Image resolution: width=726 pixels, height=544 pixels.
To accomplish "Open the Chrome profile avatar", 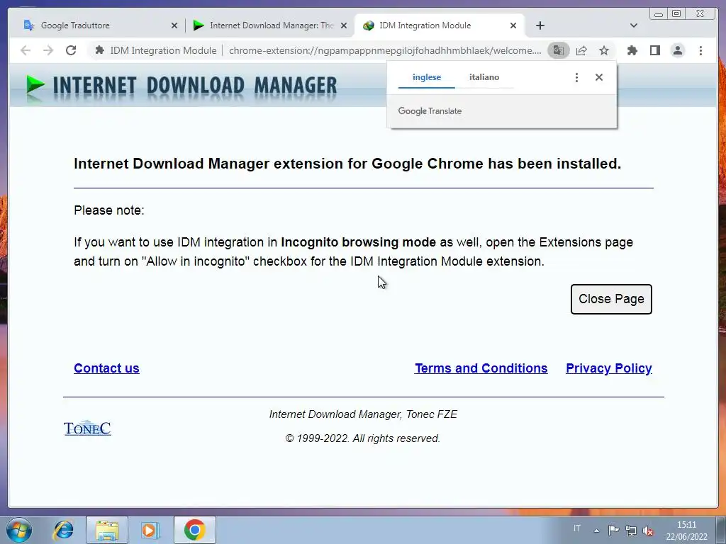I will coord(677,50).
